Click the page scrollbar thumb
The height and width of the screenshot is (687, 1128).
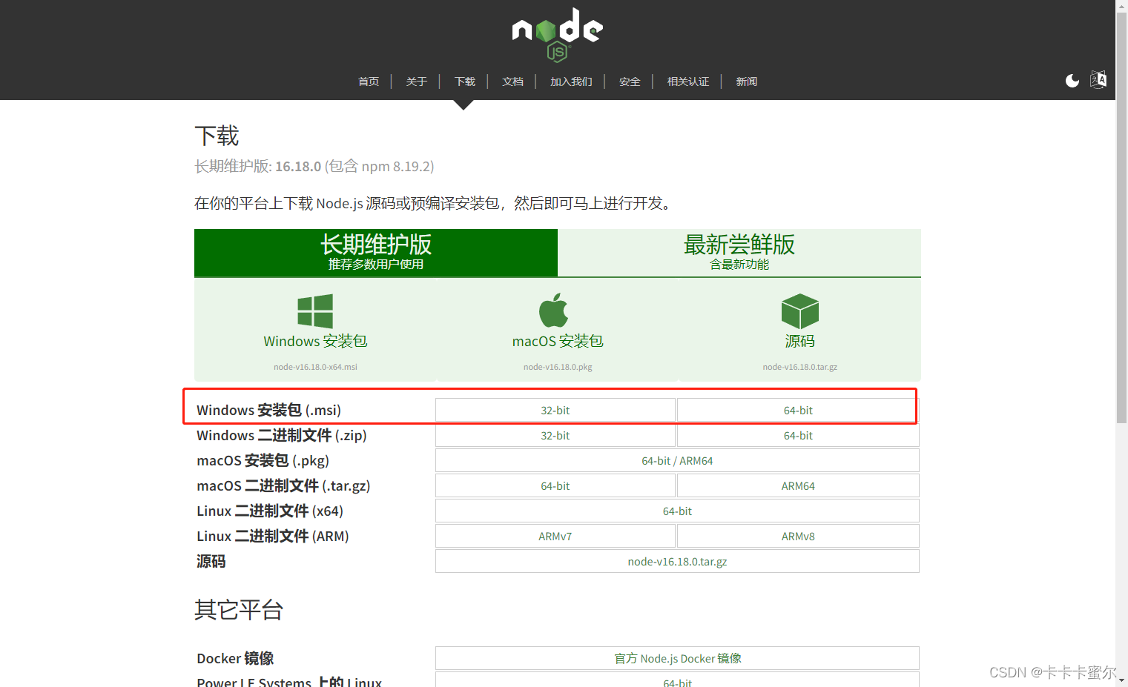point(1121,218)
